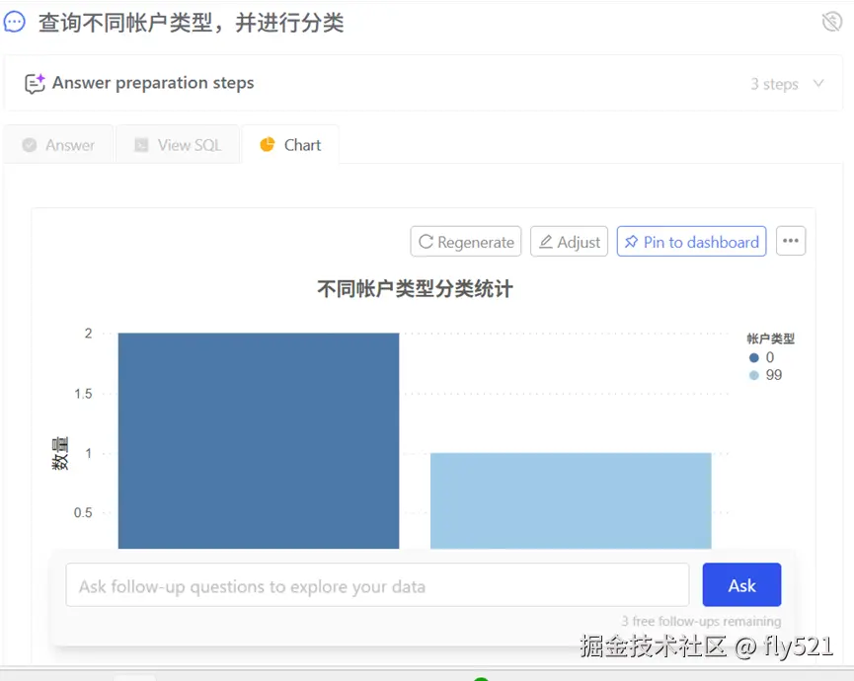Viewport: 854px width, 681px height.
Task: Click the Adjust button
Action: [569, 242]
